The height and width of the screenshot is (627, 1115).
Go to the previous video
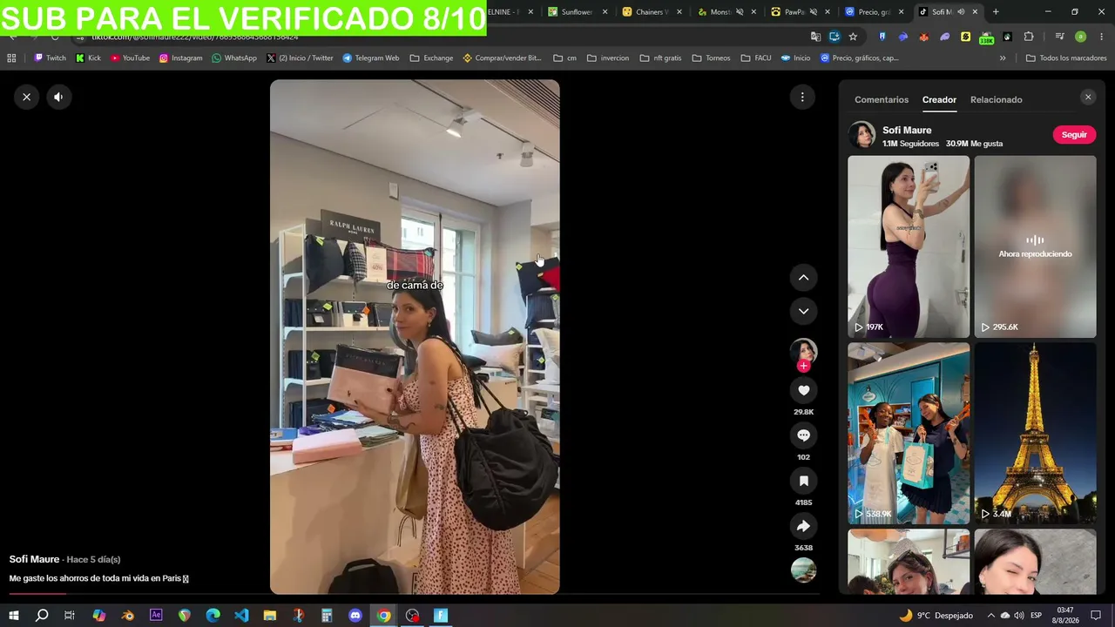pyautogui.click(x=803, y=278)
